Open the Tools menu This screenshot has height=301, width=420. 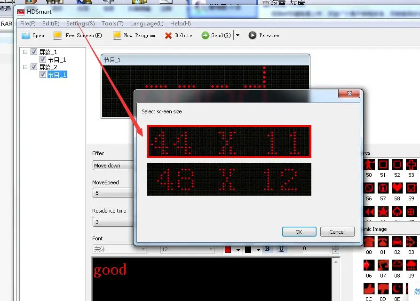(x=112, y=24)
